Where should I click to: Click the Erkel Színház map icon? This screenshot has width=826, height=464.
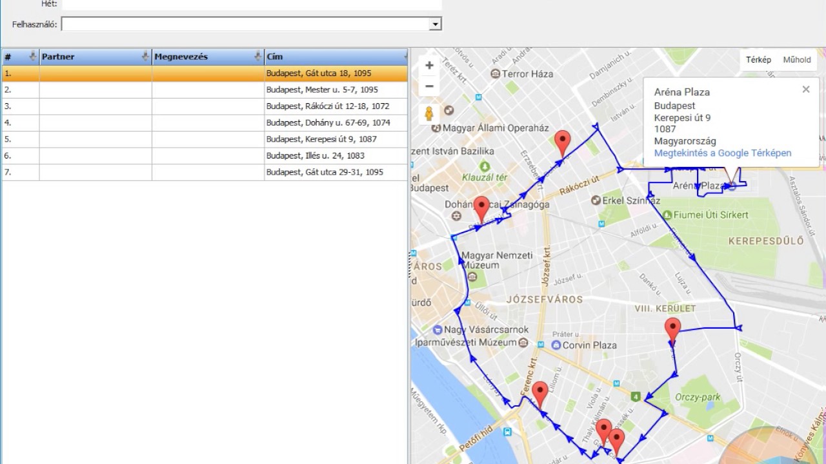tap(596, 200)
